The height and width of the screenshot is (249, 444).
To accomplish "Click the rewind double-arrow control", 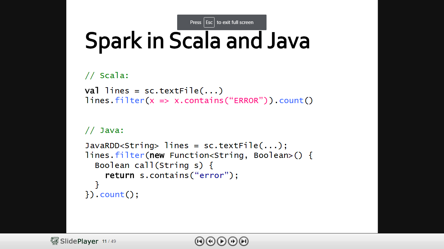I will coord(211,241).
